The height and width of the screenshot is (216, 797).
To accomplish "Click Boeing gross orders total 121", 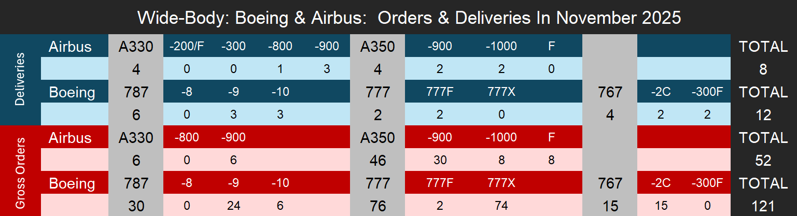I will point(763,206).
